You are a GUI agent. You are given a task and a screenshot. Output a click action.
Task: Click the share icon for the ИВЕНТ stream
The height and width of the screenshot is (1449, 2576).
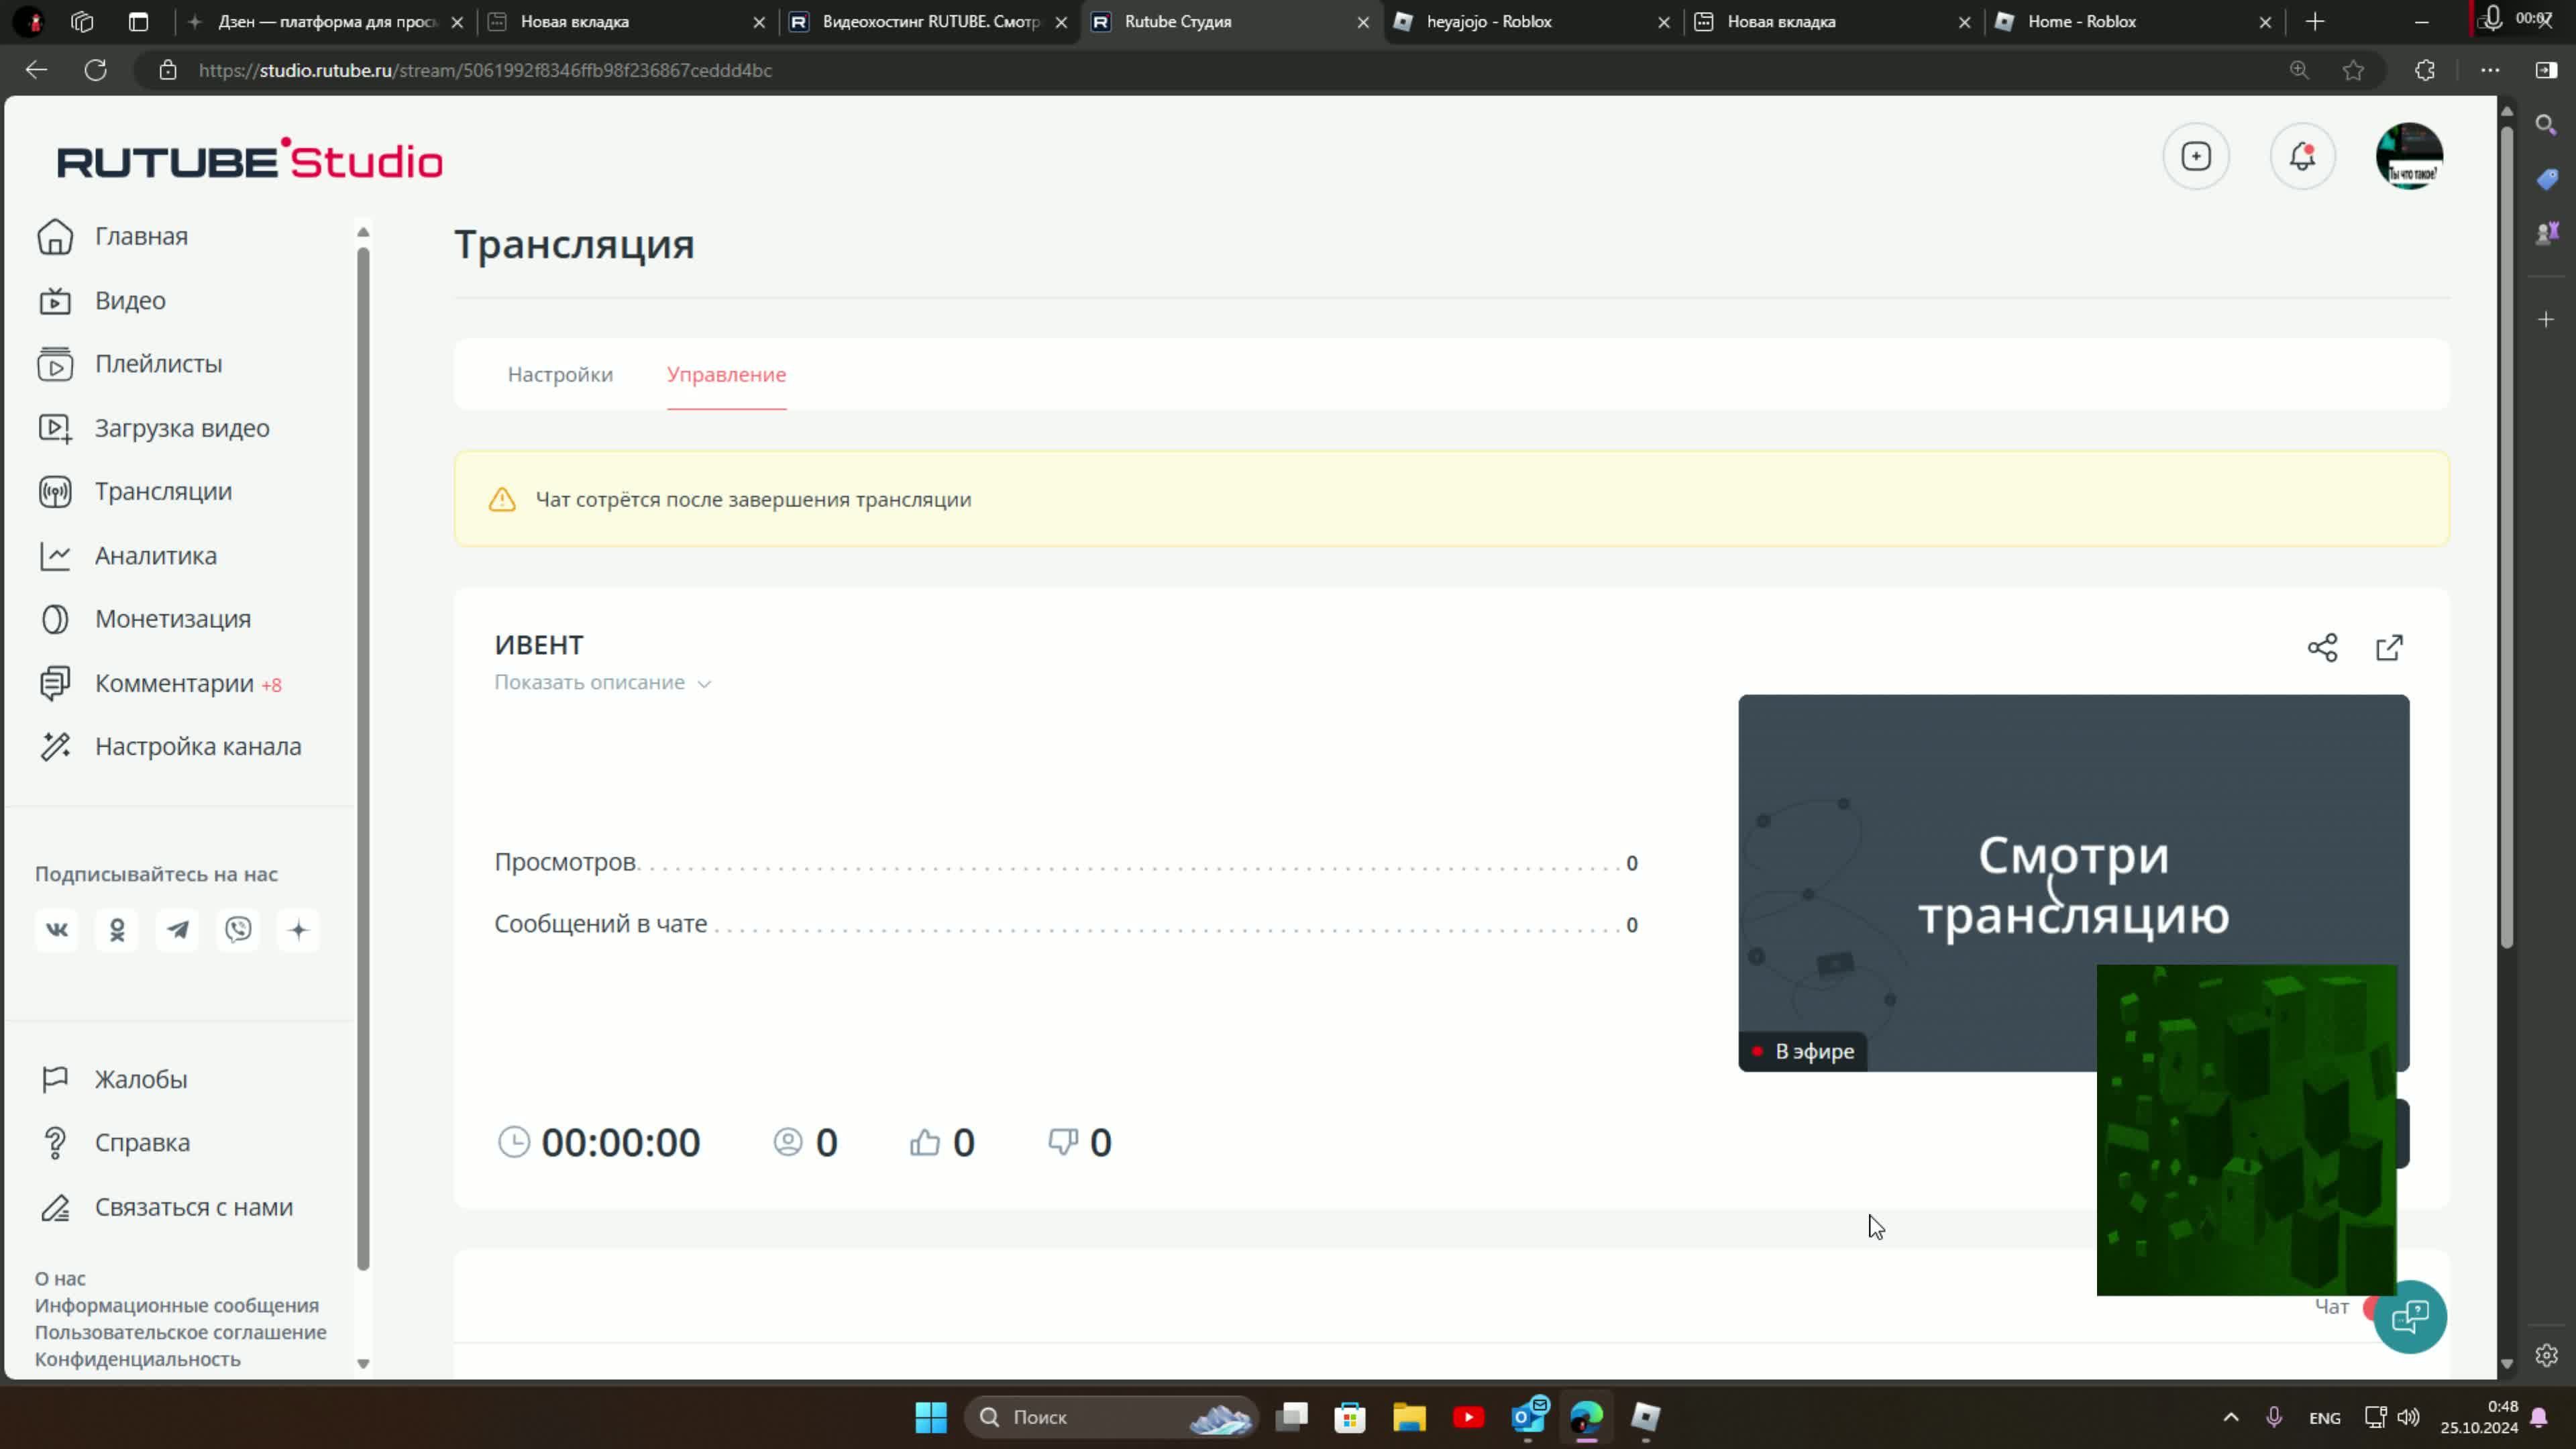(2322, 648)
